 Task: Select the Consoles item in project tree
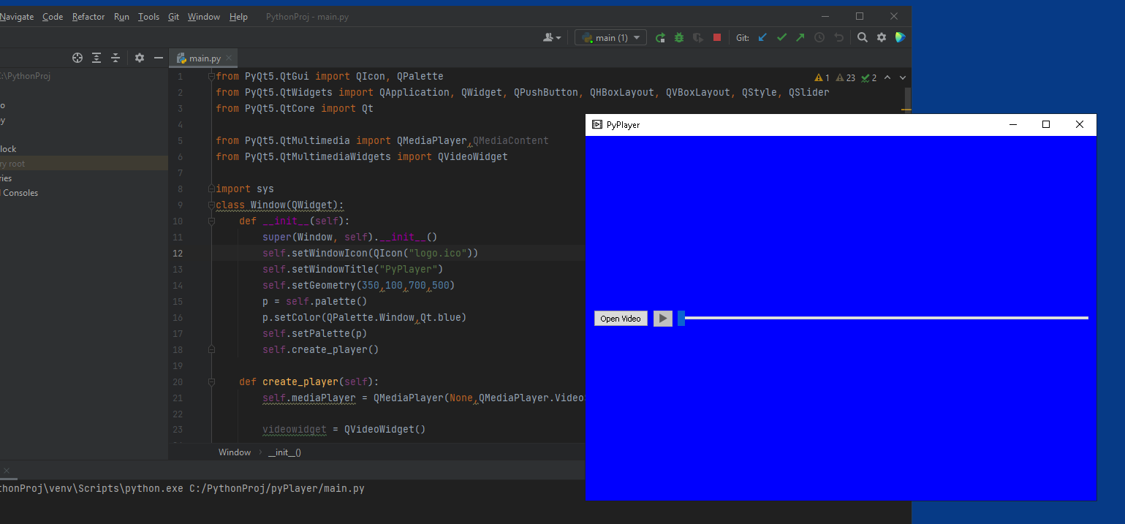[x=20, y=193]
